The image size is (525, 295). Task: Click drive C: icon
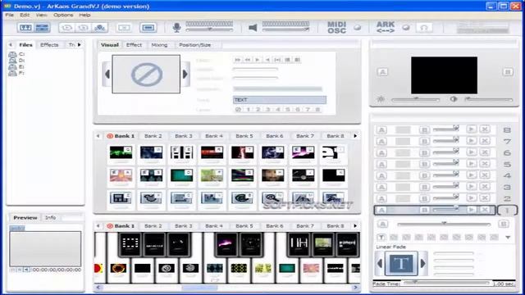tap(13, 54)
